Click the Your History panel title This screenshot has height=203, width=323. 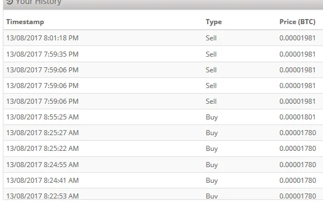38,2
